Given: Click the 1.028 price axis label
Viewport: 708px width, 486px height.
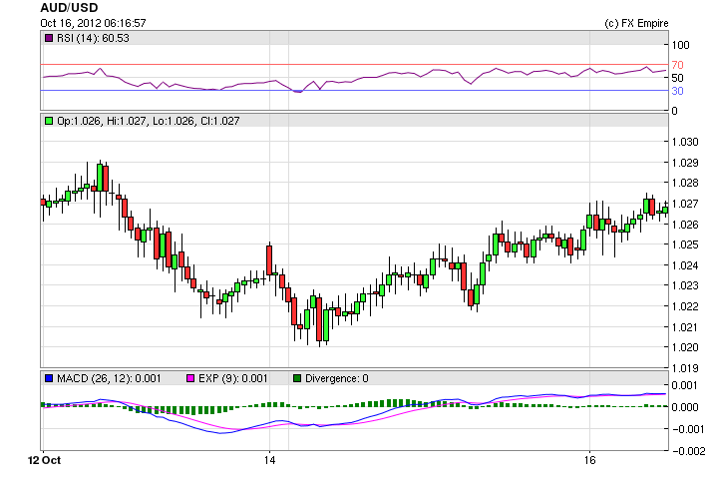Looking at the screenshot, I should [x=685, y=183].
